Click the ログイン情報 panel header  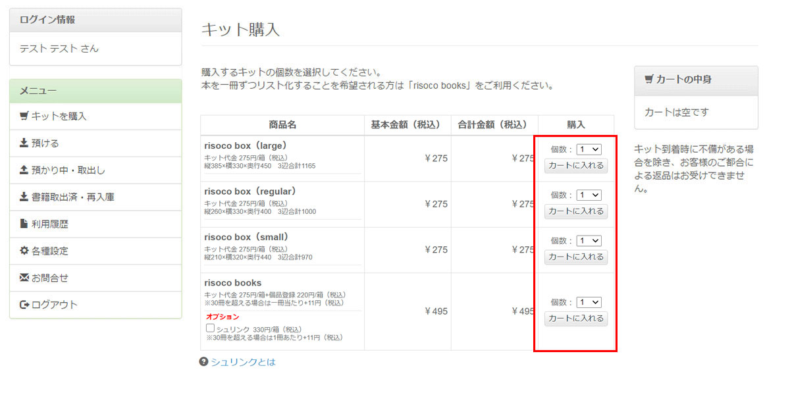tap(95, 20)
